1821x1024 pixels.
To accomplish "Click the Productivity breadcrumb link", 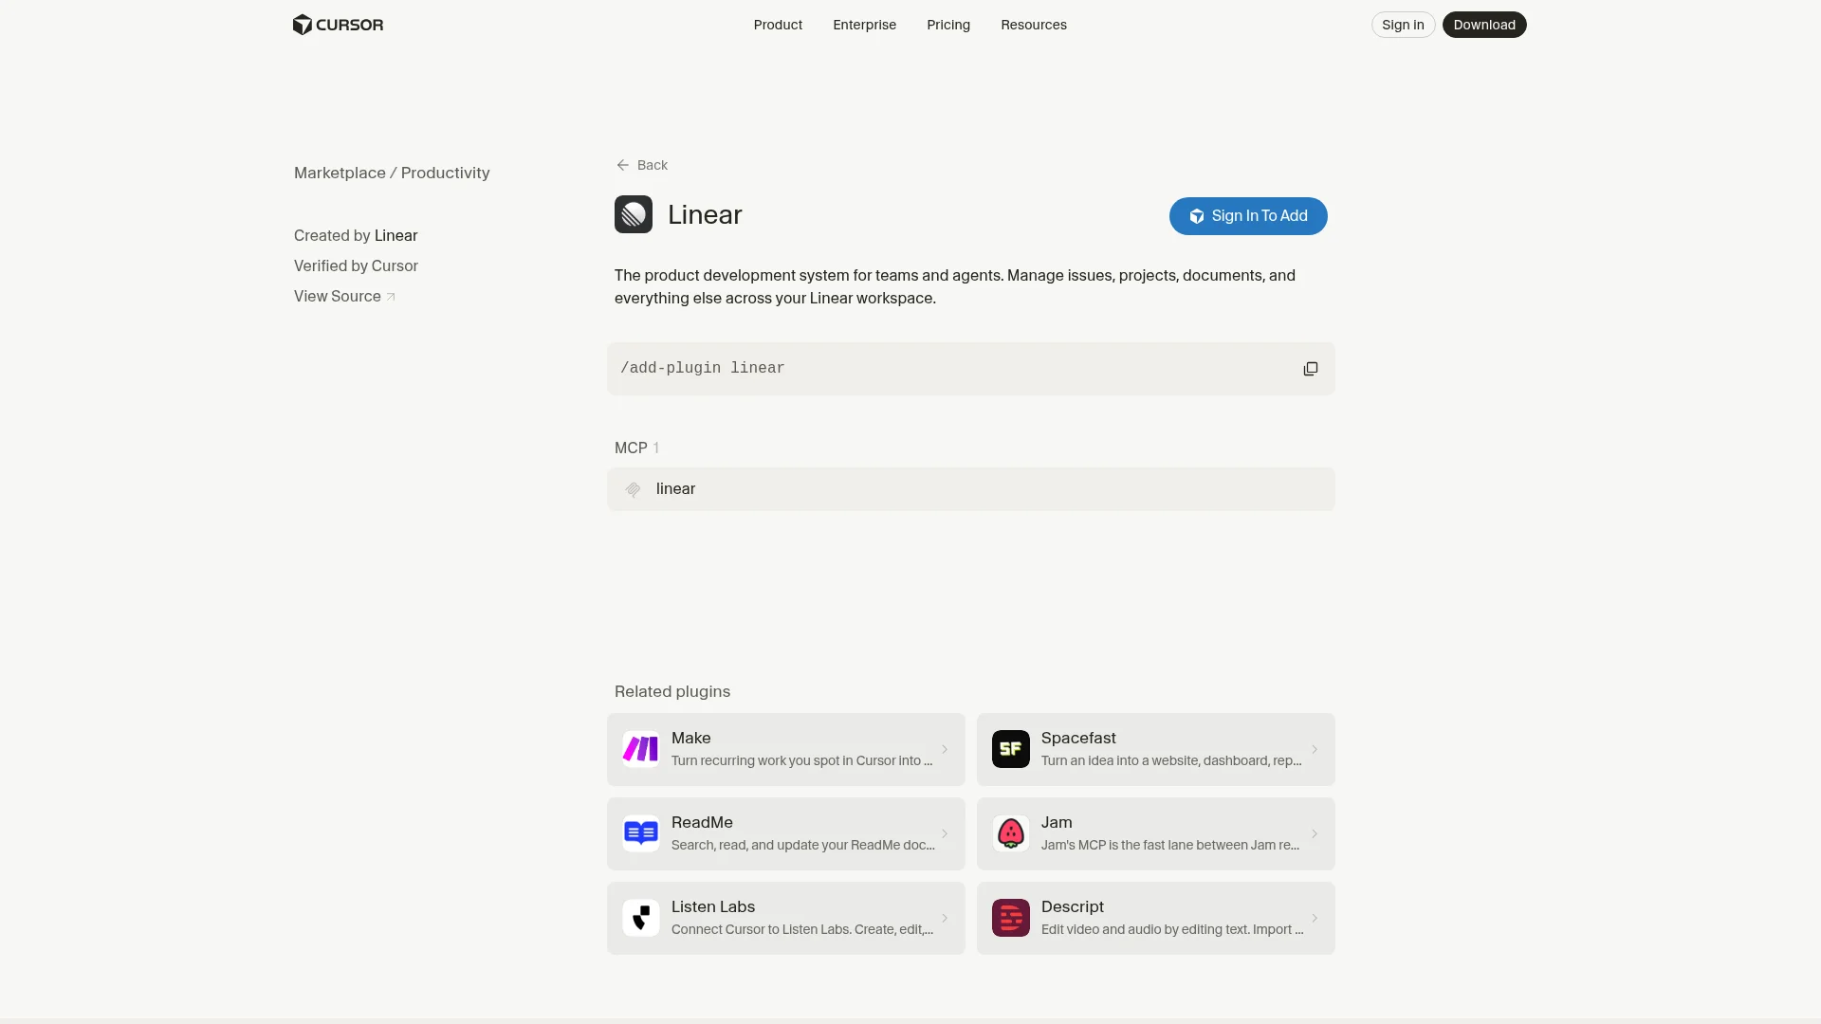I will pyautogui.click(x=445, y=173).
